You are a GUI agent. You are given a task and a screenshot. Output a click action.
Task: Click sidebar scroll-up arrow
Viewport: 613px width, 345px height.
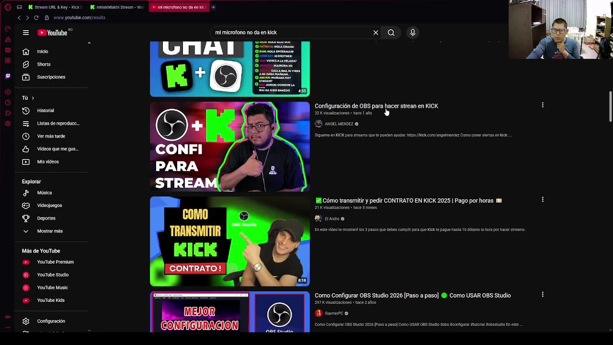pyautogui.click(x=89, y=43)
